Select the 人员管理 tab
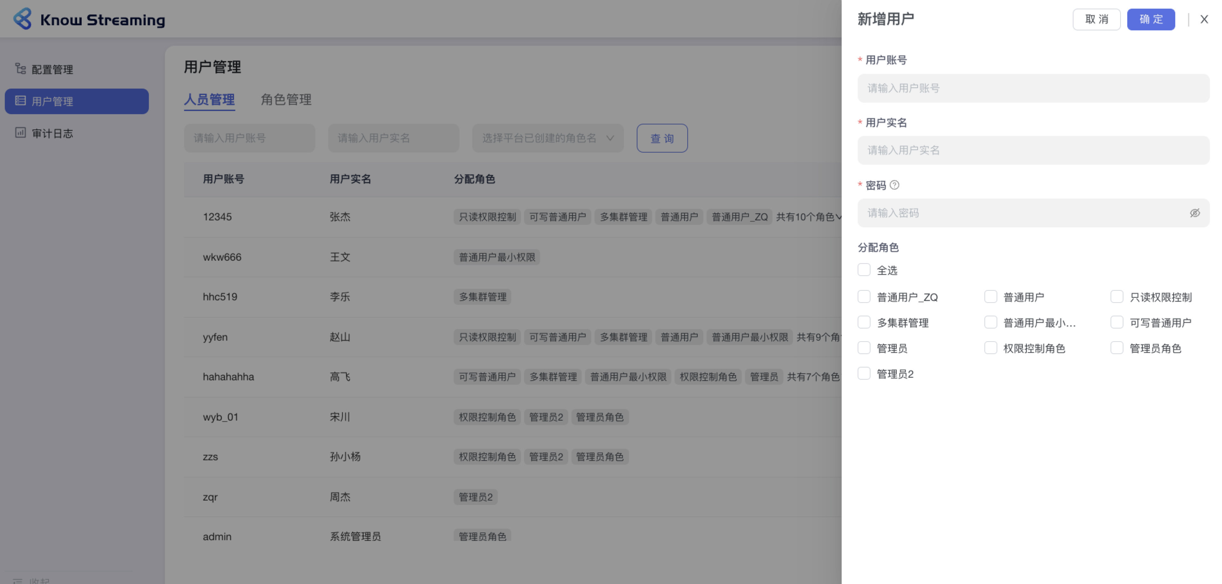The image size is (1222, 584). (209, 99)
